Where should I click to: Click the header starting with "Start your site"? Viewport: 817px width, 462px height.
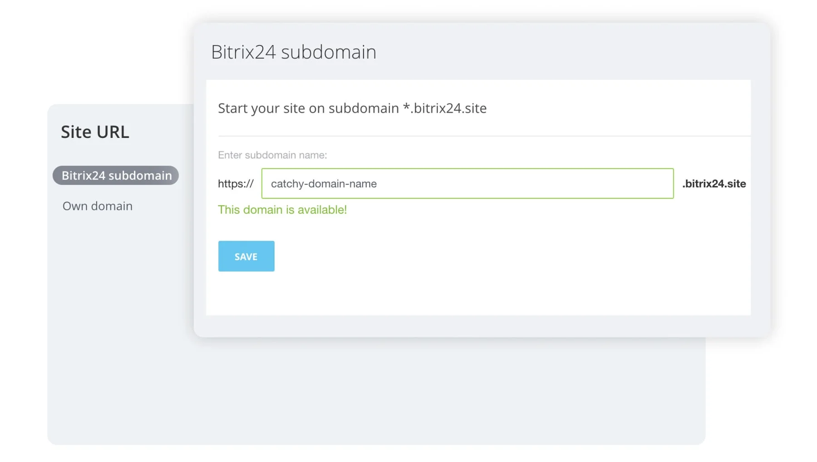[x=352, y=108]
